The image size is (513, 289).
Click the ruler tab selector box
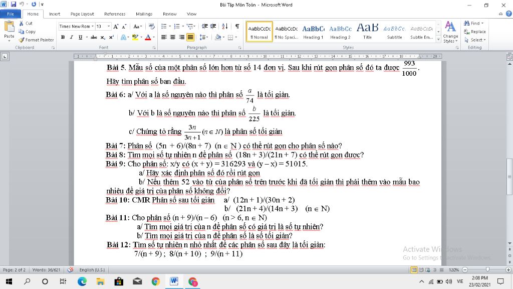click(5, 56)
